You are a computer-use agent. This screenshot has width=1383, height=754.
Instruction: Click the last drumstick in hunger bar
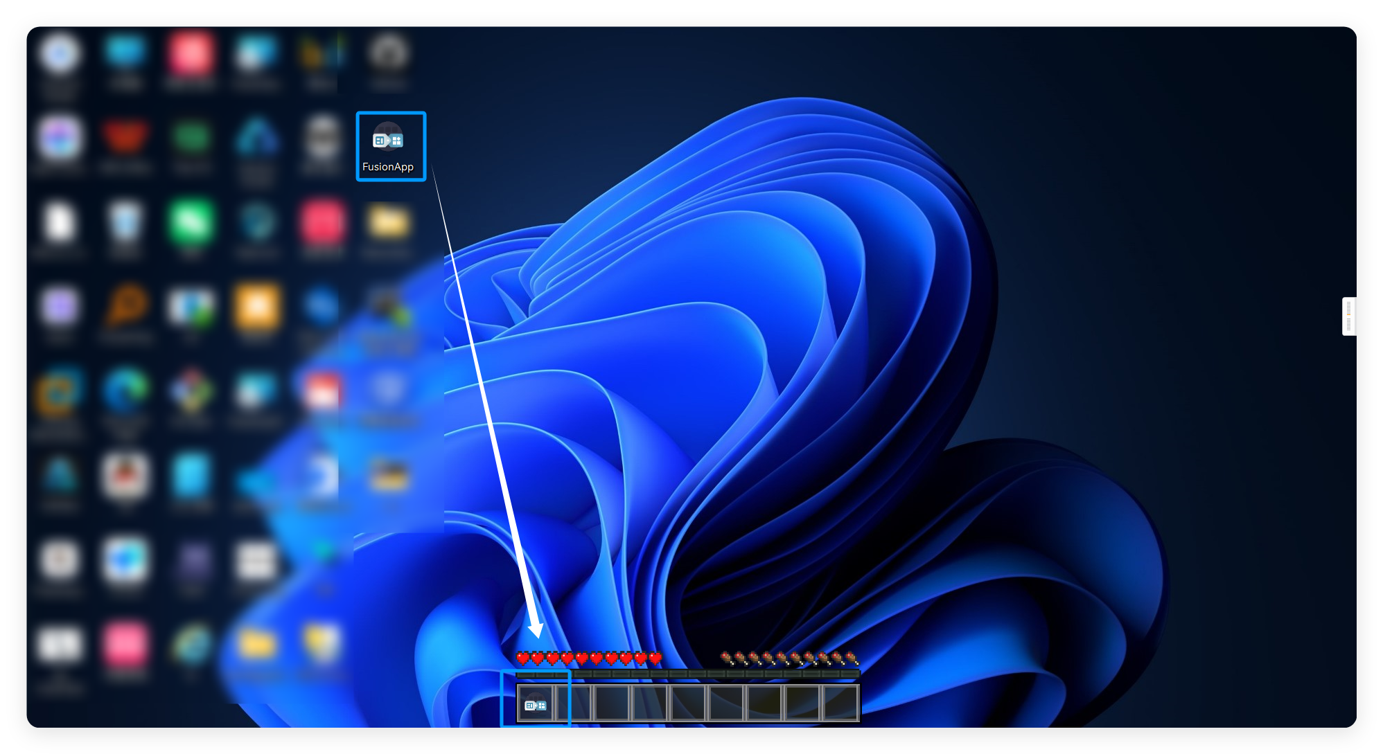click(852, 658)
